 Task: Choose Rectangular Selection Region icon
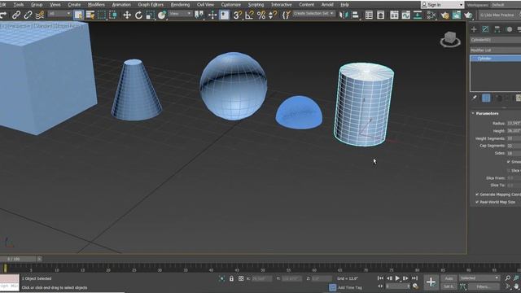click(102, 15)
